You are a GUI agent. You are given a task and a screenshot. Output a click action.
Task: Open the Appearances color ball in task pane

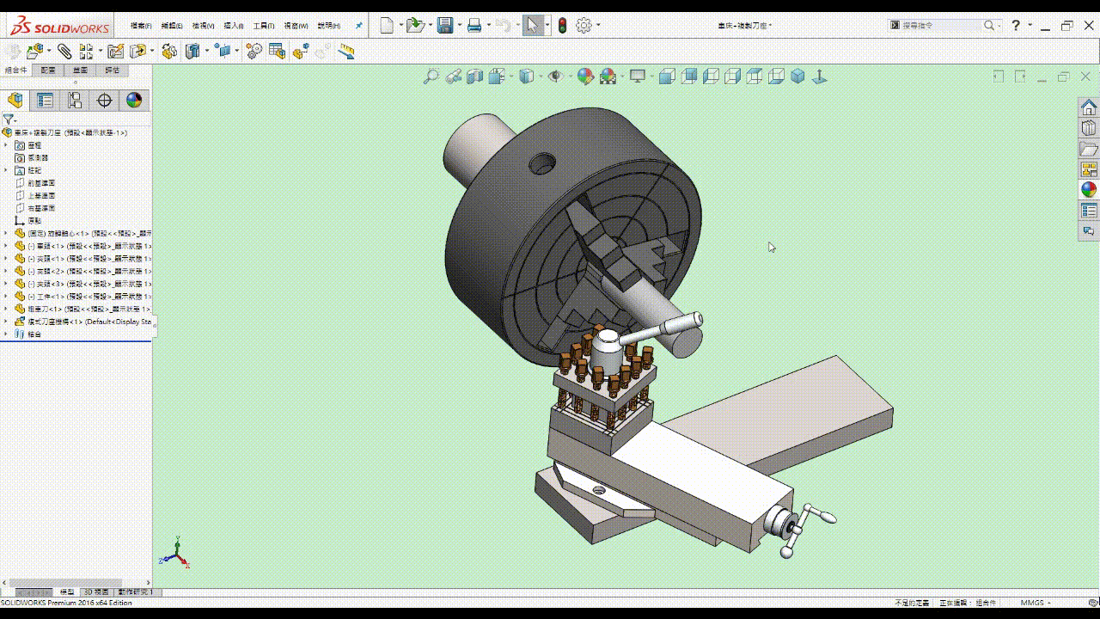pos(1089,190)
